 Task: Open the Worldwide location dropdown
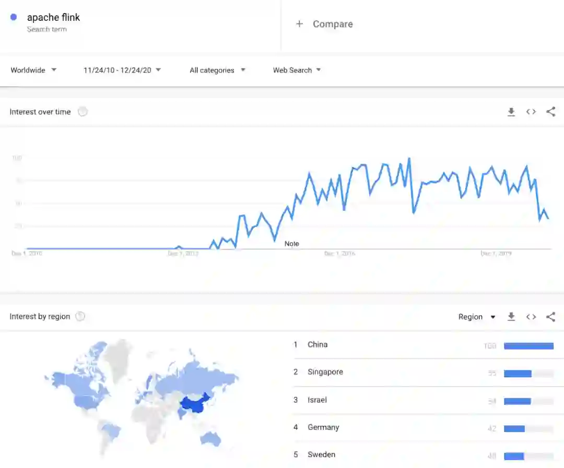point(33,70)
